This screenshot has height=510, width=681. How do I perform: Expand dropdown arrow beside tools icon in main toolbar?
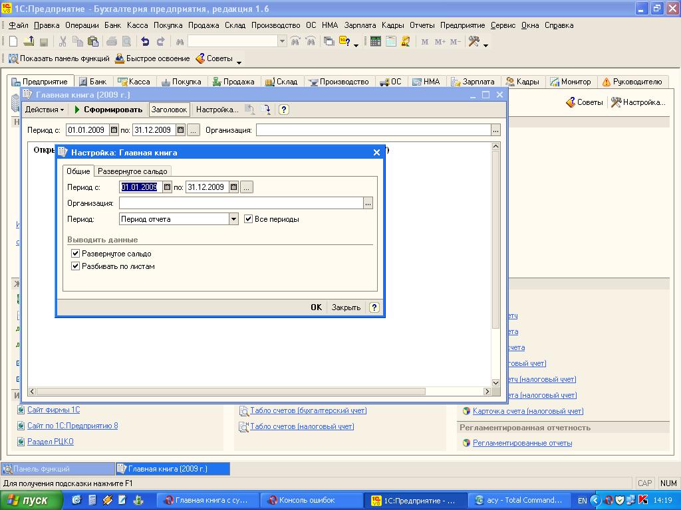tap(485, 44)
